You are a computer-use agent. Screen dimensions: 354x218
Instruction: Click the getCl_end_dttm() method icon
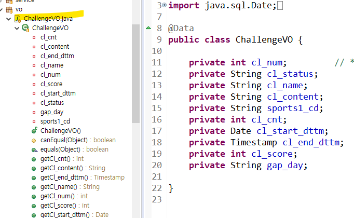pos(34,178)
